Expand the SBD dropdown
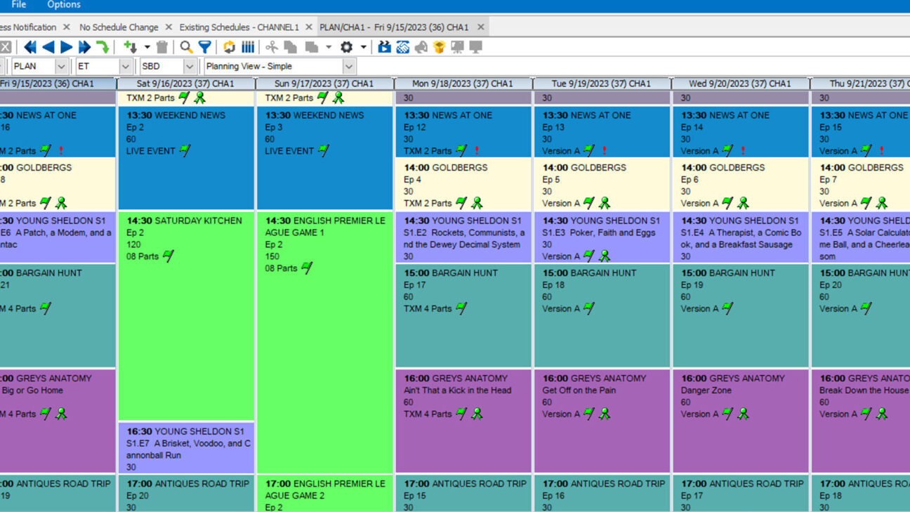This screenshot has width=910, height=512. (x=190, y=66)
